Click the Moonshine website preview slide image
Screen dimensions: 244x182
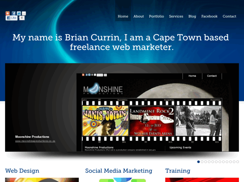[x=152, y=112]
